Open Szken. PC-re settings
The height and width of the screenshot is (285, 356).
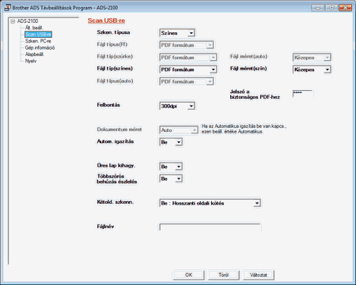(x=38, y=41)
